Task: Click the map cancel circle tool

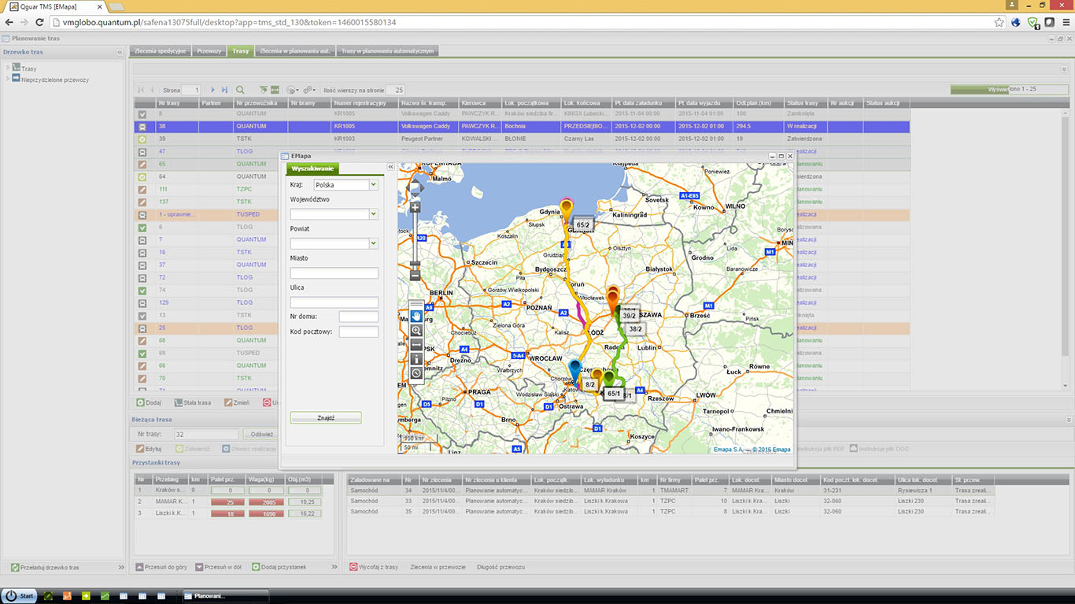Action: point(416,373)
